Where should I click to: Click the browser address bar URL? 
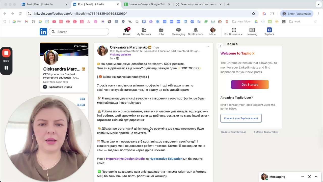click(x=80, y=14)
